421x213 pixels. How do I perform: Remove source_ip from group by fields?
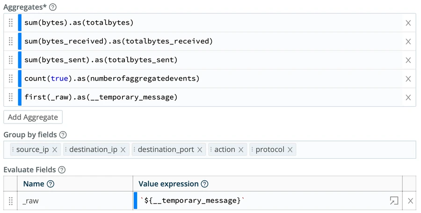55,150
